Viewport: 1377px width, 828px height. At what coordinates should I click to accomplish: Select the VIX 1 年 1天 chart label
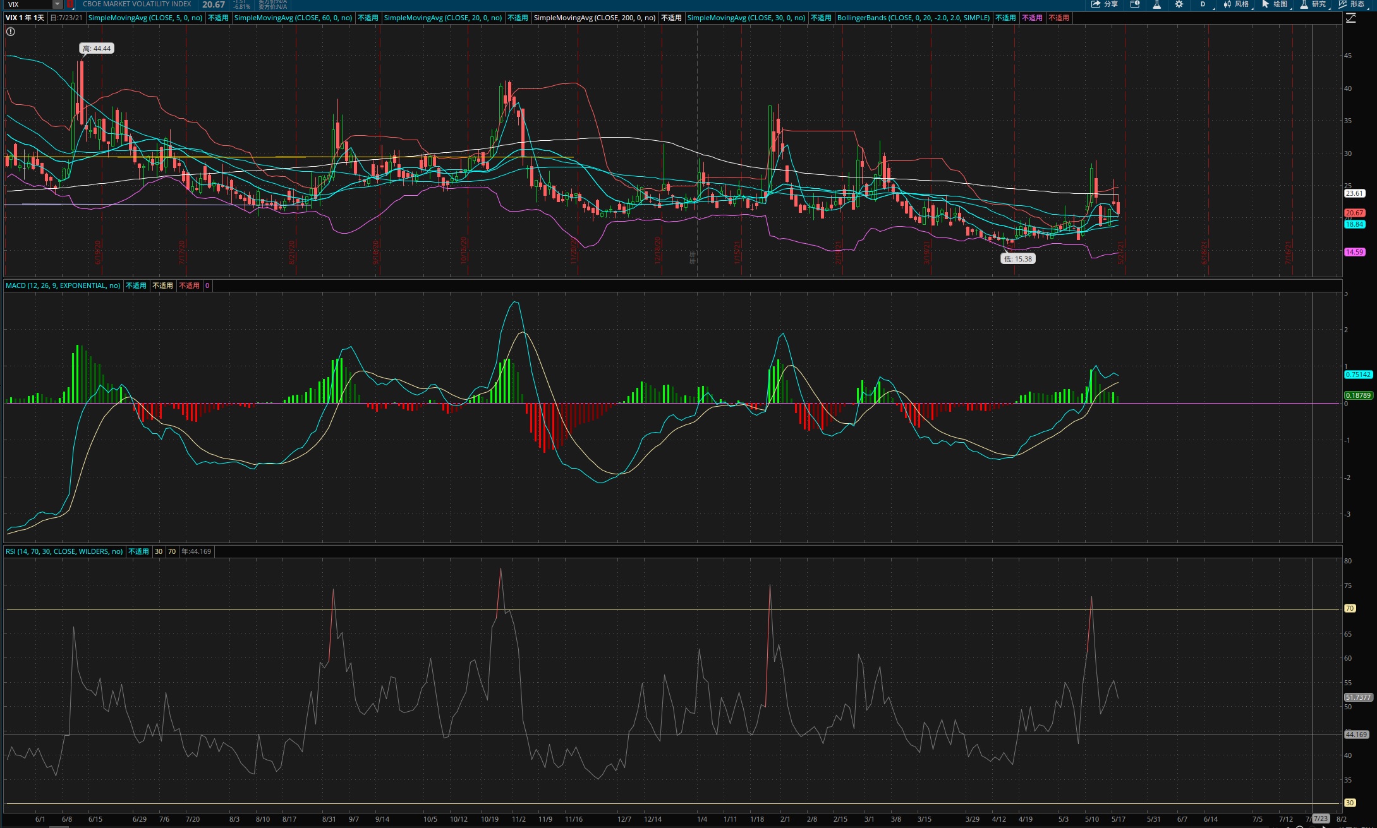25,18
